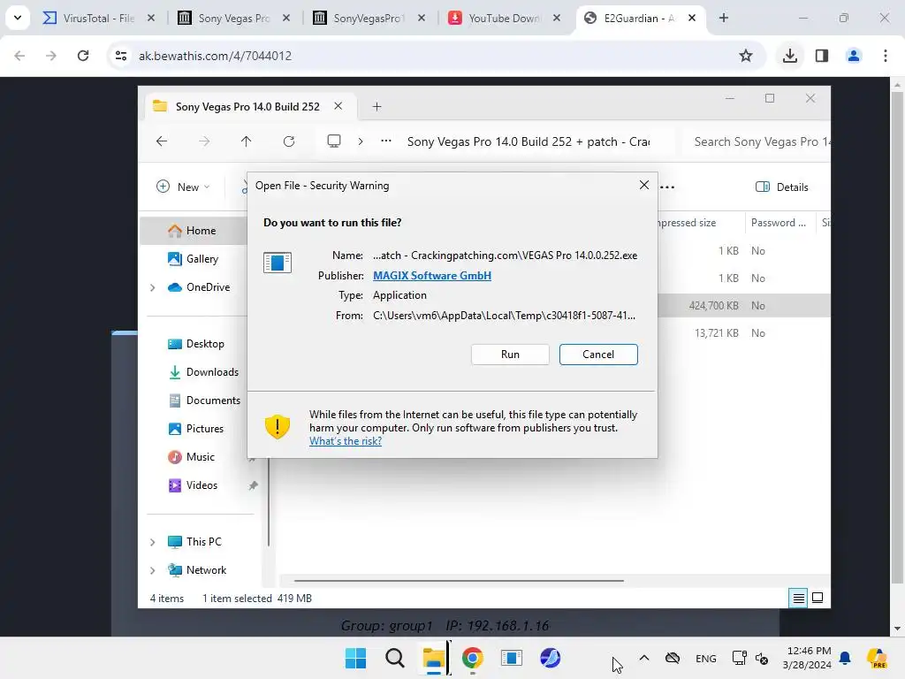
Task: Show hidden system tray icons
Action: pos(644,658)
